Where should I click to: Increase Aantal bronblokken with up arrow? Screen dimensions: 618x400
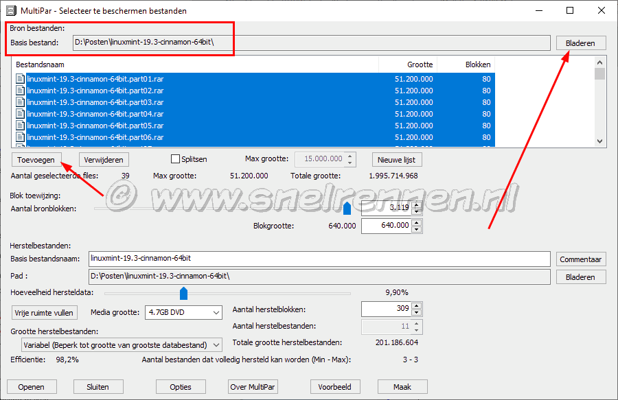coord(417,204)
